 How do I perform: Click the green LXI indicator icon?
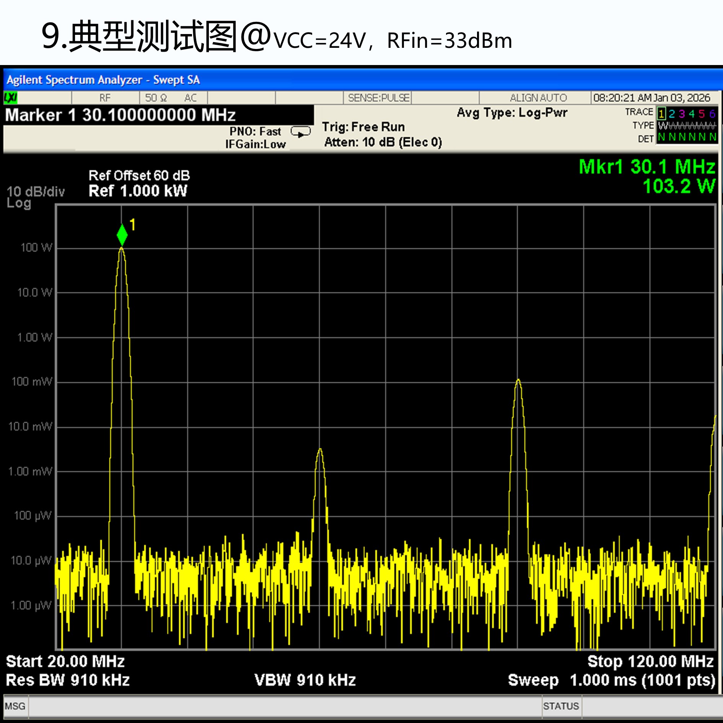(11, 98)
